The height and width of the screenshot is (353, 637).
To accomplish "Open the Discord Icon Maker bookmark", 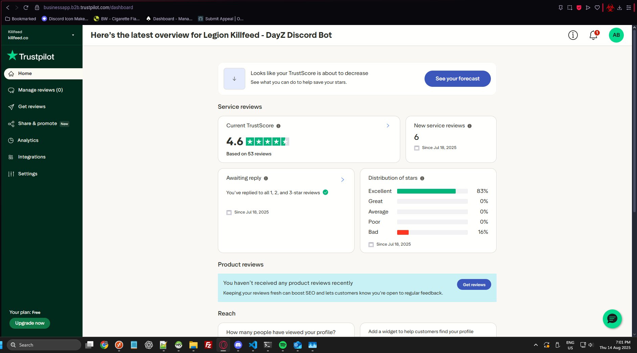I will (x=65, y=19).
